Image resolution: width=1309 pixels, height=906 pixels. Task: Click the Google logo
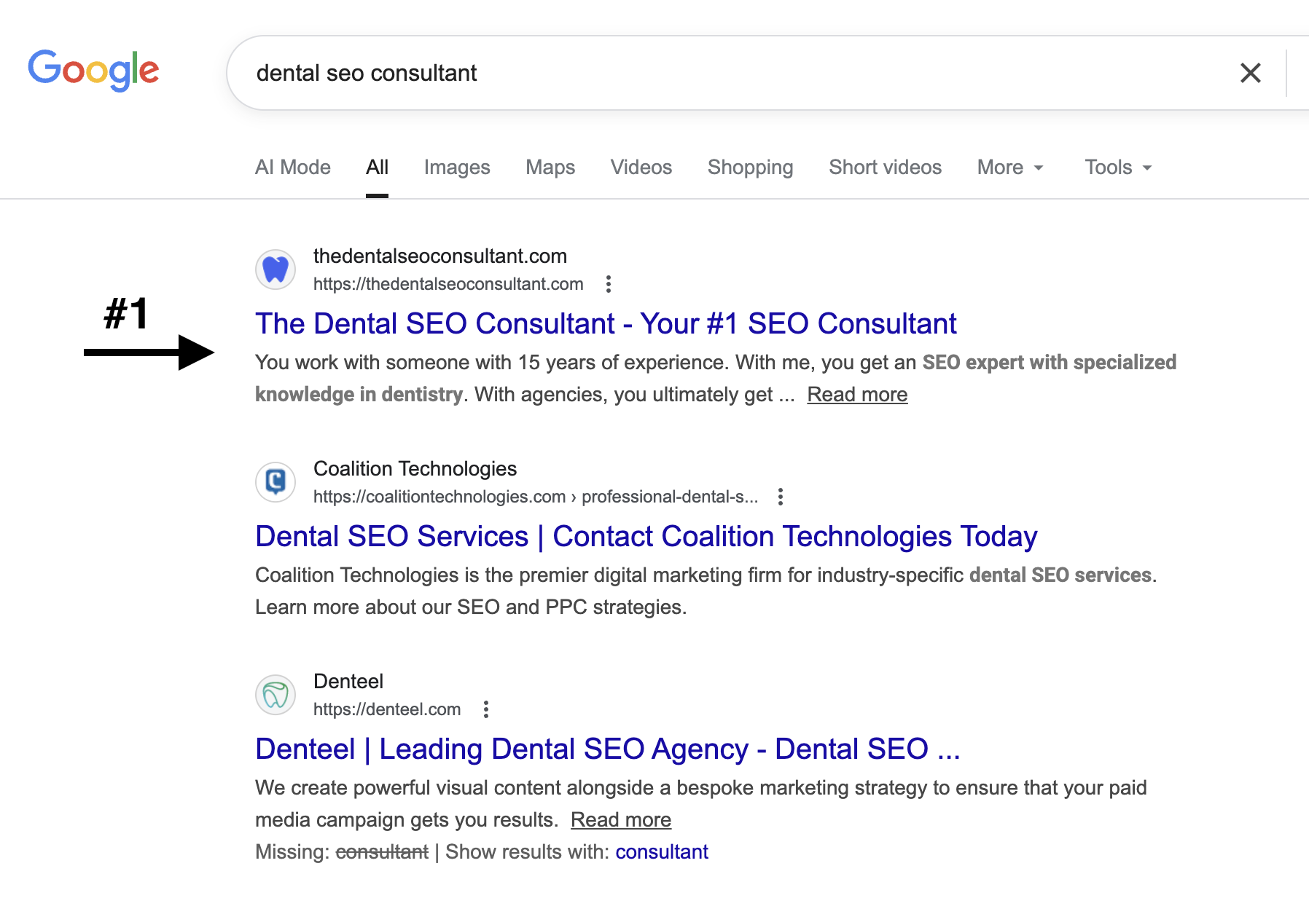(x=93, y=70)
